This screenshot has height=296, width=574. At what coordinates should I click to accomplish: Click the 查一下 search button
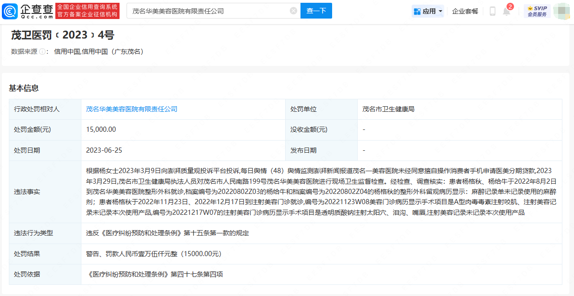coord(316,11)
